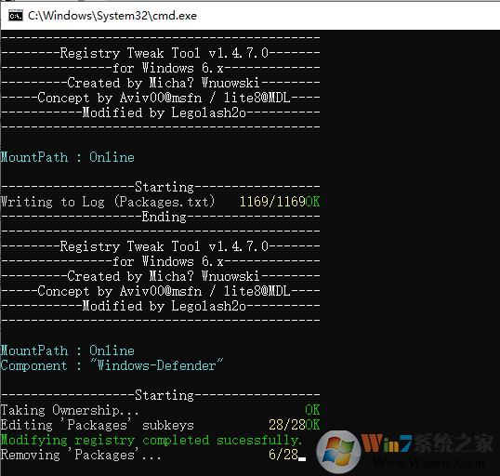Click 'Taking Ownership...' text
Screen dimensions: 500x476
tap(70, 410)
